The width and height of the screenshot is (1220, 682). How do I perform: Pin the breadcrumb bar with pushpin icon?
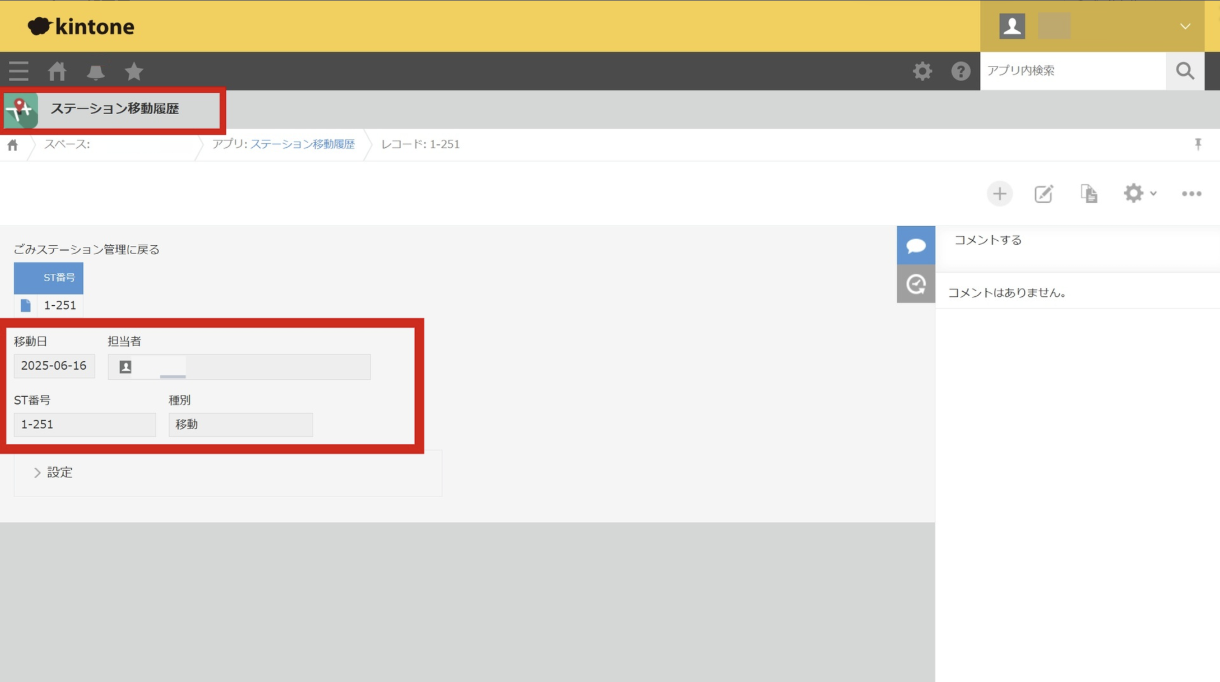coord(1198,144)
